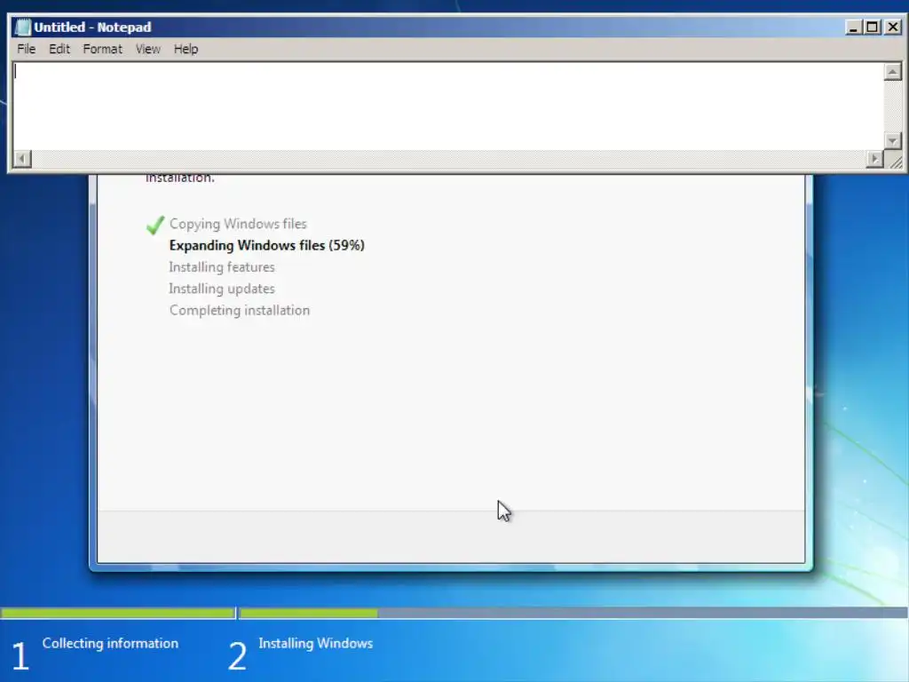Click the horizontal scrollbar left arrow in Notepad
The width and height of the screenshot is (909, 682).
pyautogui.click(x=22, y=158)
